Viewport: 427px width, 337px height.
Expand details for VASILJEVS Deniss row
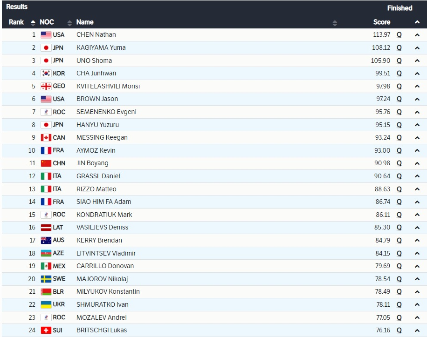pyautogui.click(x=417, y=228)
